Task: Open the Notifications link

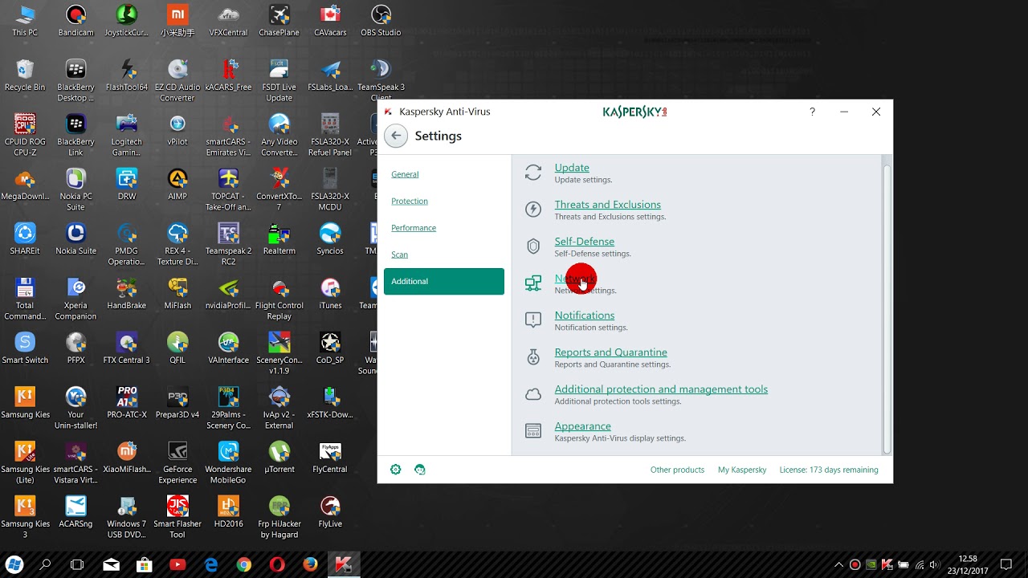Action: (585, 315)
